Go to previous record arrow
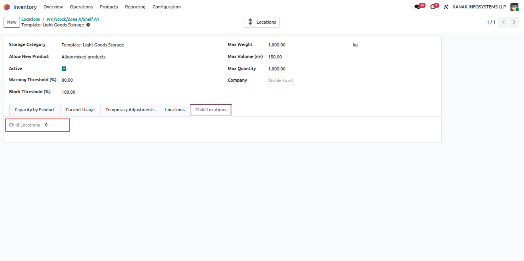 [x=504, y=22]
